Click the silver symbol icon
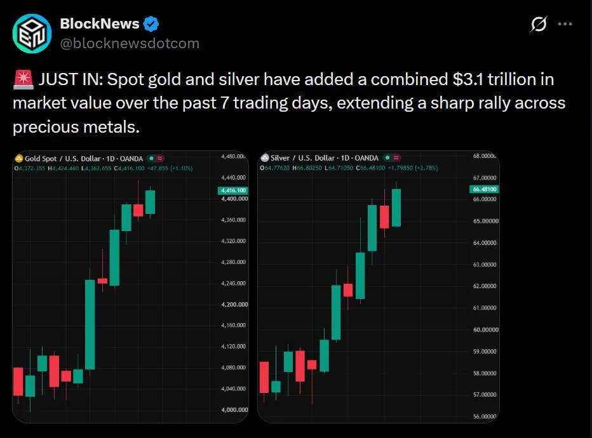This screenshot has height=438, width=592. [x=265, y=158]
